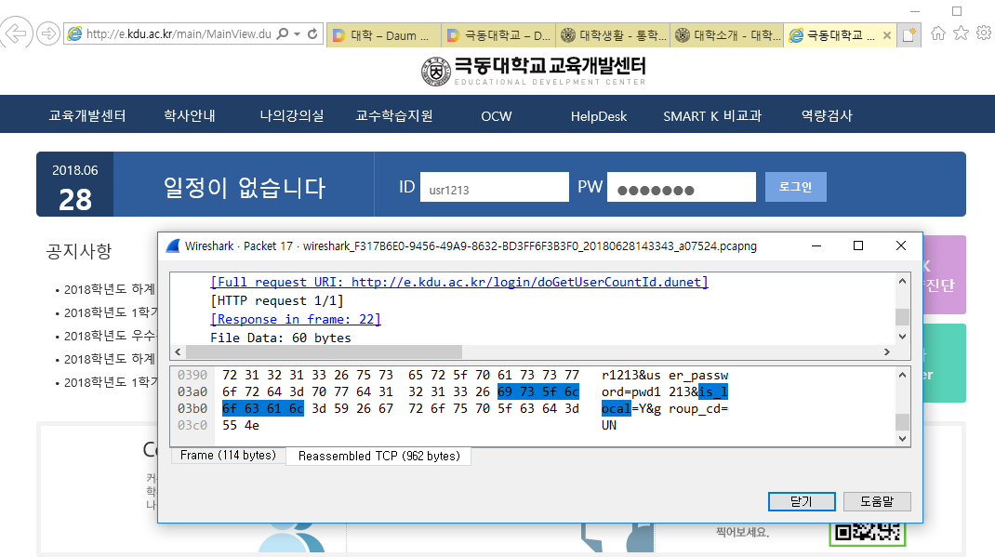Click the Full request URI link in Wireshark
The height and width of the screenshot is (557, 995).
458,282
